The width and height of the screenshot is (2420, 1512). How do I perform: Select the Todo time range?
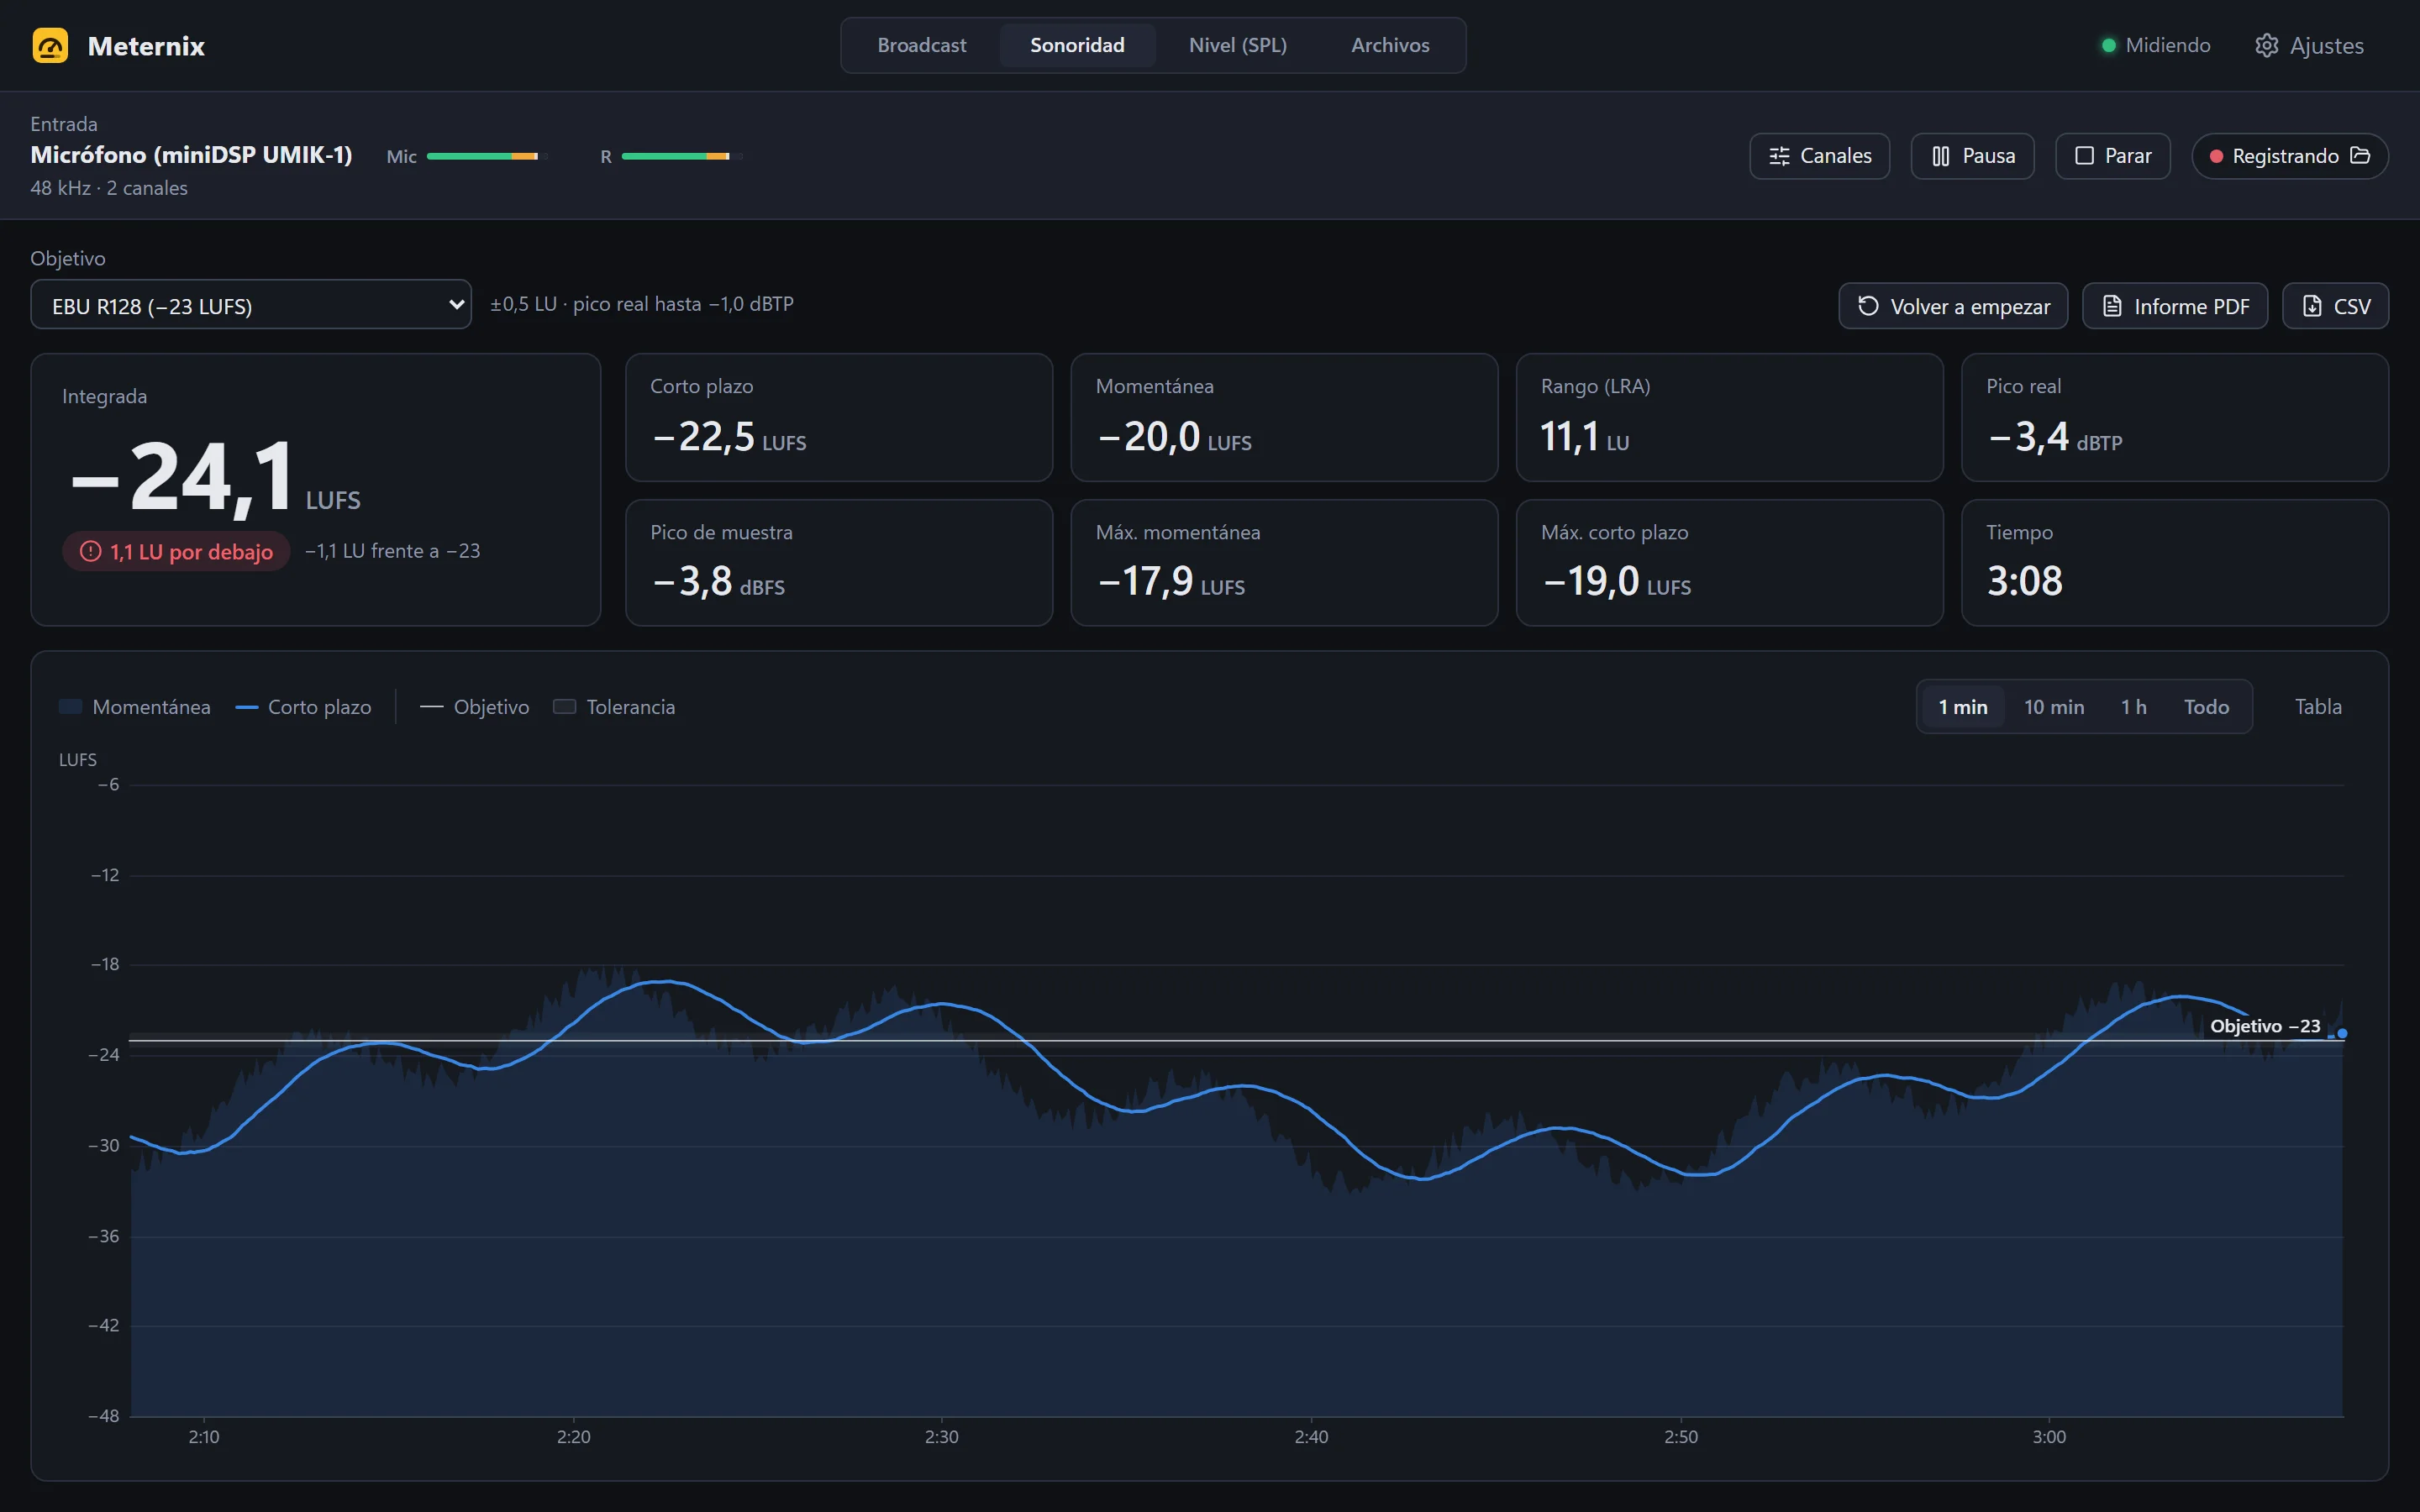(2206, 707)
